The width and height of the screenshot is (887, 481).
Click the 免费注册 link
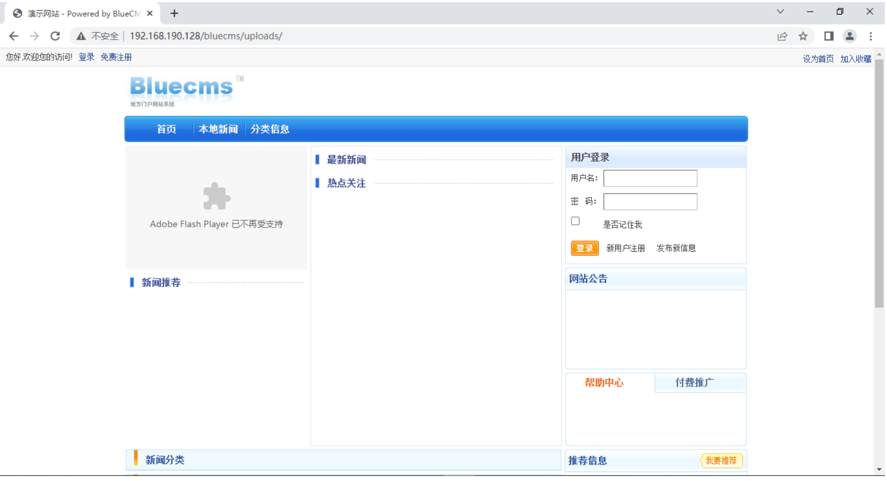click(116, 57)
